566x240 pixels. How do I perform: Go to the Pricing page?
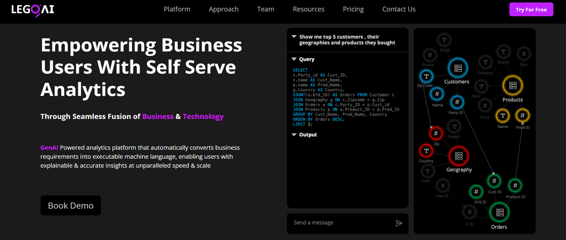coord(353,9)
